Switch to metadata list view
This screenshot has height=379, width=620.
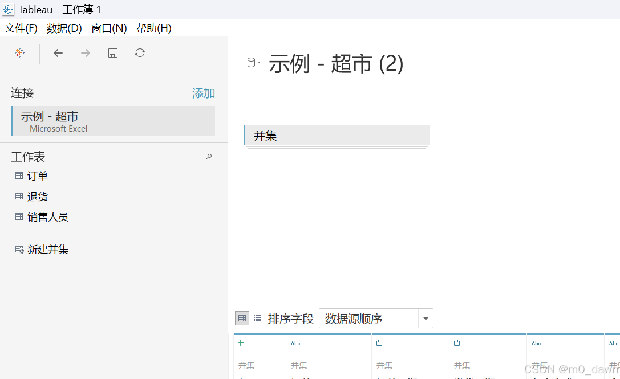click(x=257, y=319)
